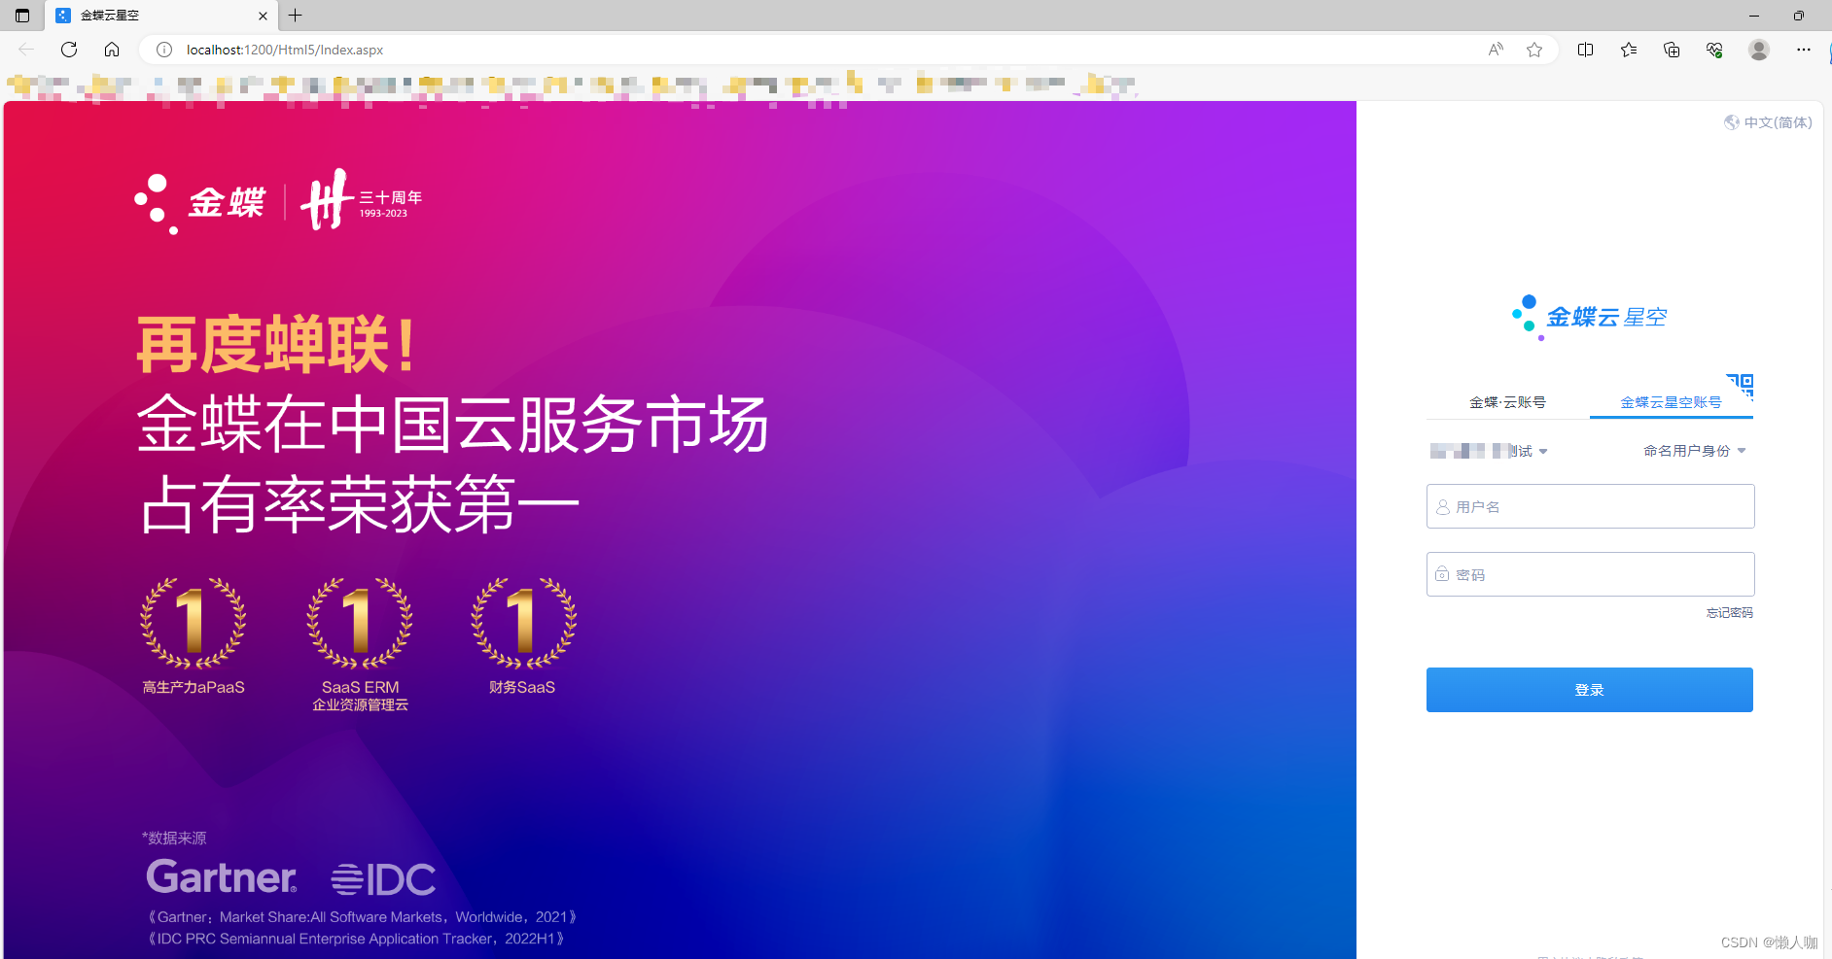Click the globe language icon

tap(1732, 122)
